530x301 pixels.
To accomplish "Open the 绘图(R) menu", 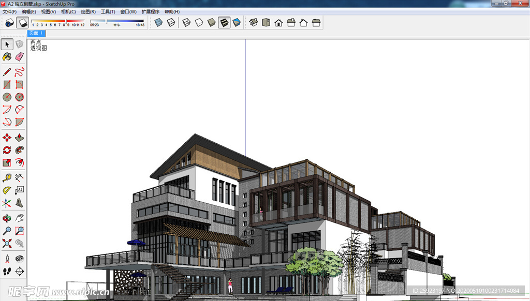I will (x=88, y=11).
